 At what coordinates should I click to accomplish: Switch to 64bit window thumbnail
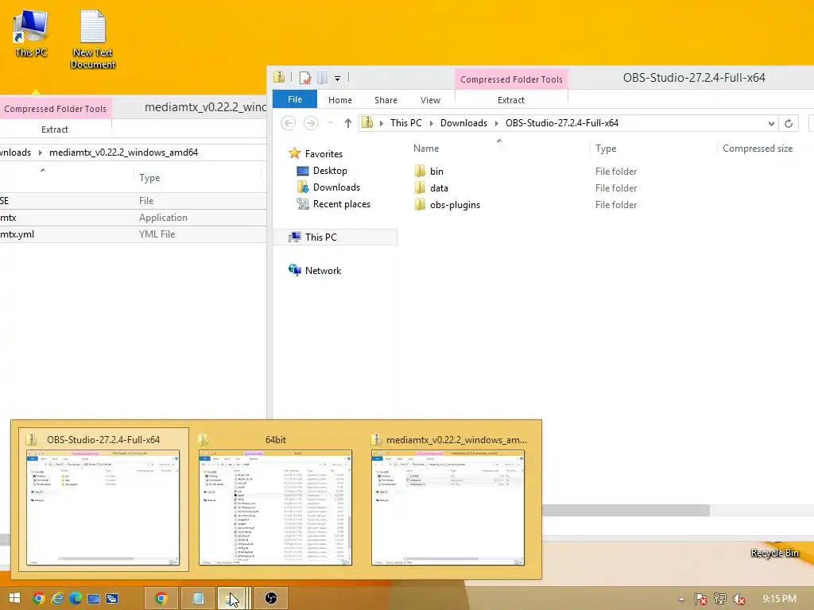point(275,499)
